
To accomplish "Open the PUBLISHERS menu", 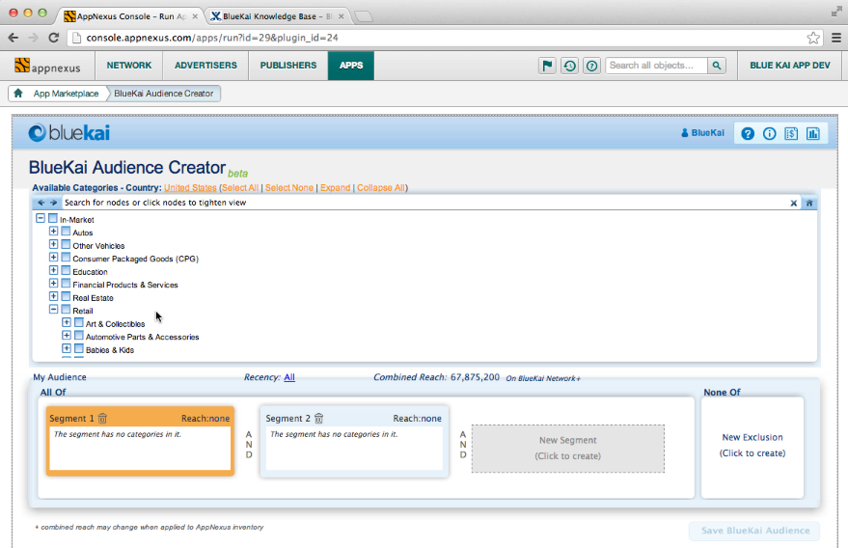I will coord(288,66).
